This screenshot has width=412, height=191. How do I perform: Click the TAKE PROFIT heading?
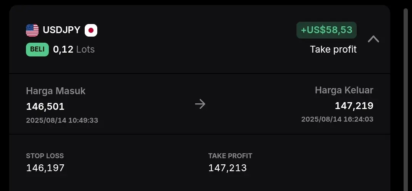(x=230, y=156)
